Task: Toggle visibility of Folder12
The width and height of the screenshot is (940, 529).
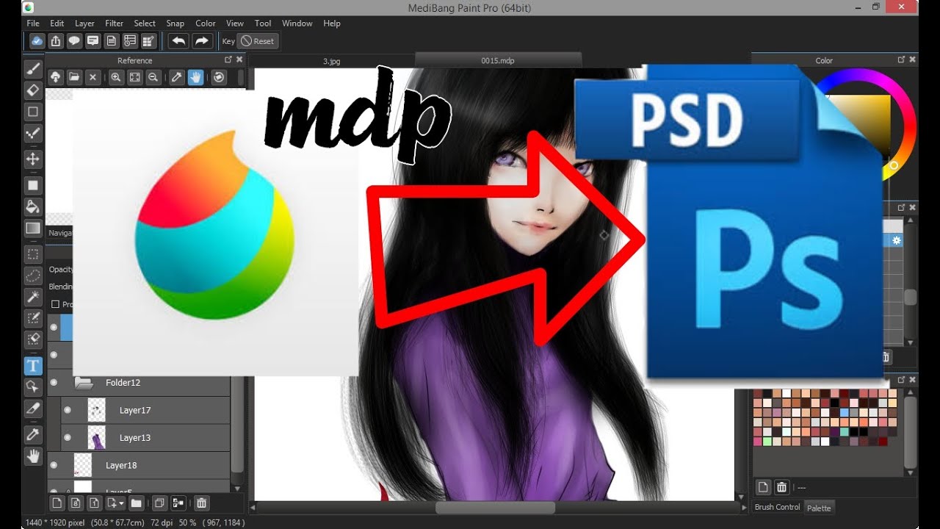Action: tap(54, 383)
